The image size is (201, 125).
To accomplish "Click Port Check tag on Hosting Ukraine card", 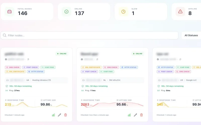I will 30,67.
